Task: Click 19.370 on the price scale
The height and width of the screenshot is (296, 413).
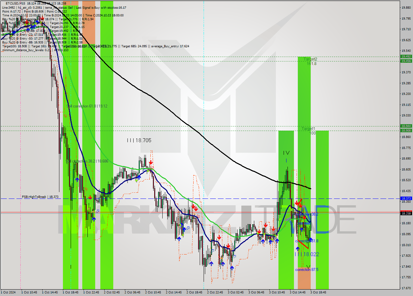Action: point(406,72)
